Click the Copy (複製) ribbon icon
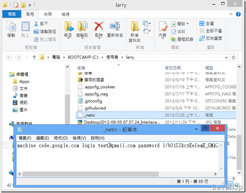Image resolution: width=246 pixels, height=193 pixels. [11, 29]
